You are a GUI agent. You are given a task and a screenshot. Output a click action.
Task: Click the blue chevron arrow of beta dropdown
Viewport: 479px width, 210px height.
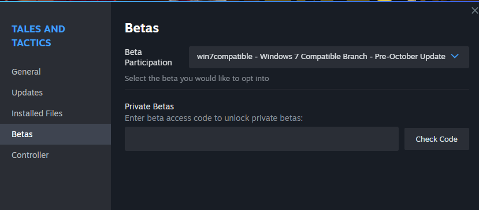pyautogui.click(x=455, y=57)
